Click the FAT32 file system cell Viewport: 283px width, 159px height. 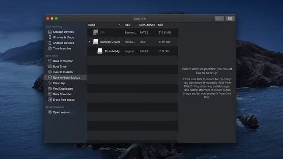pos(144,33)
